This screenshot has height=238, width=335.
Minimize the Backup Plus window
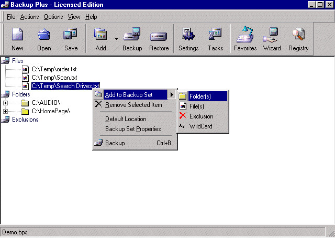pos(311,5)
